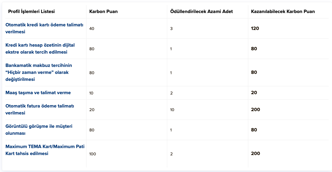The width and height of the screenshot is (332, 172).
Task: Click the "Kazanılabilecek Karbon Puan" column header
Action: coord(283,12)
